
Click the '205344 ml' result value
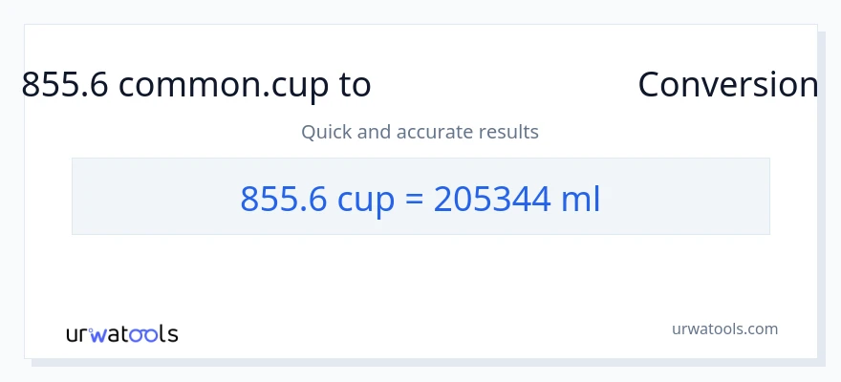click(x=517, y=198)
